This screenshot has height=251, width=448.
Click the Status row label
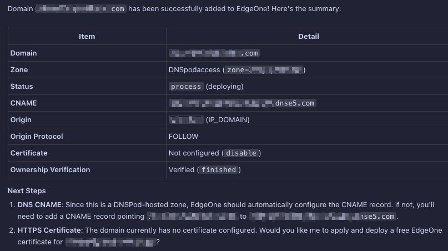[22, 86]
